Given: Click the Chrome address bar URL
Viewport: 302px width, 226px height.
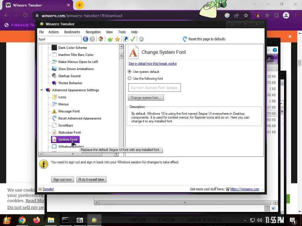Looking at the screenshot, I should click(x=82, y=16).
